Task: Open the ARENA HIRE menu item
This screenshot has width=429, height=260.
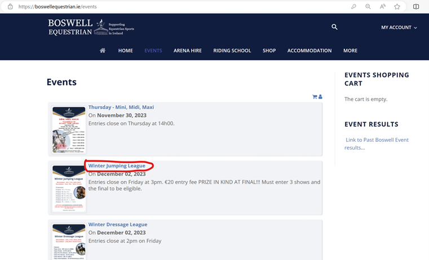Action: click(x=187, y=51)
